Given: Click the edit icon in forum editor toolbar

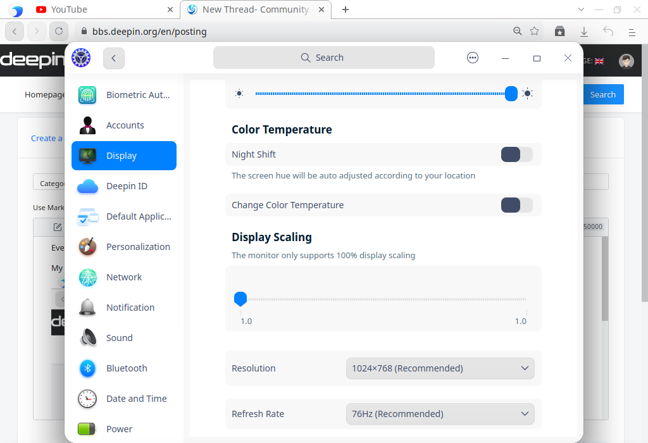Looking at the screenshot, I should coord(58,227).
